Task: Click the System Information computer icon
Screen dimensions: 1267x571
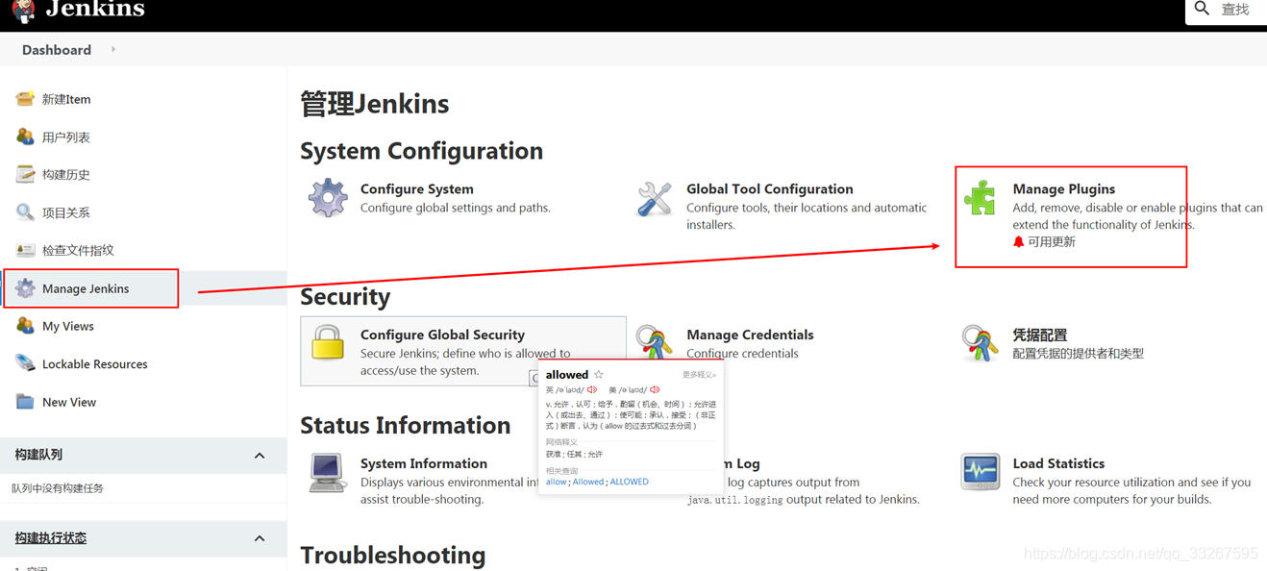Action: [328, 472]
